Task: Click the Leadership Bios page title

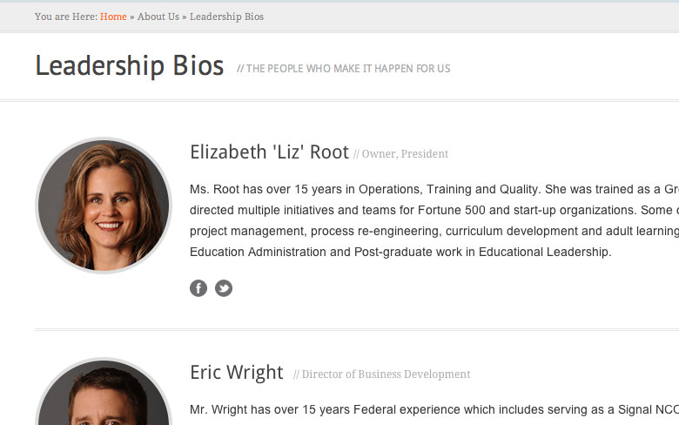Action: [129, 66]
